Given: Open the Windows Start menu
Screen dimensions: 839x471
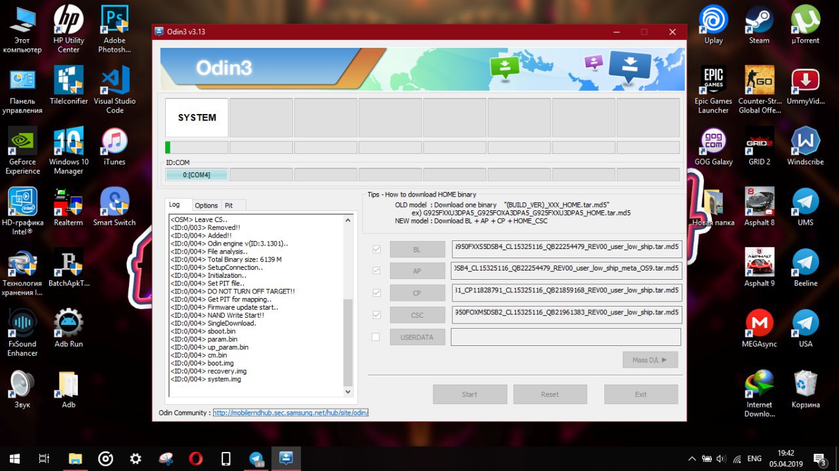Looking at the screenshot, I should click(x=14, y=459).
